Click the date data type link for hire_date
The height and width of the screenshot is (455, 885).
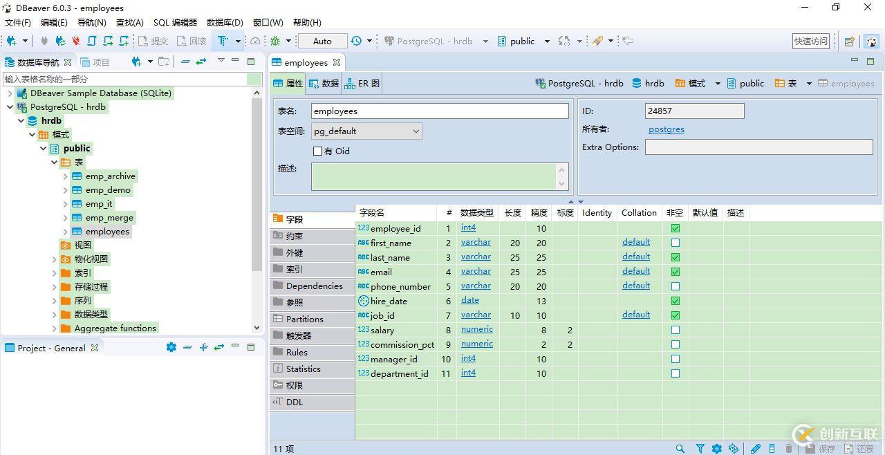470,300
